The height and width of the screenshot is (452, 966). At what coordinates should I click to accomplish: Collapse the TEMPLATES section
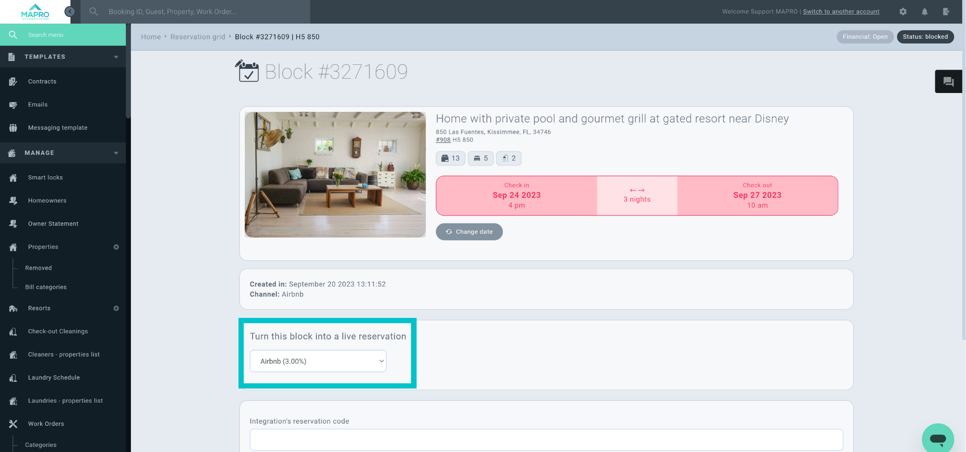(116, 57)
